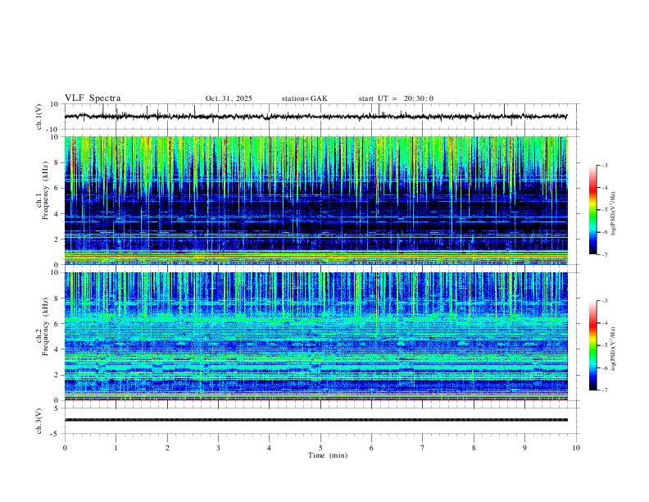This screenshot has height=502, width=649.
Task: Select the date 'Oct. 31, 2025'
Action: pos(229,98)
